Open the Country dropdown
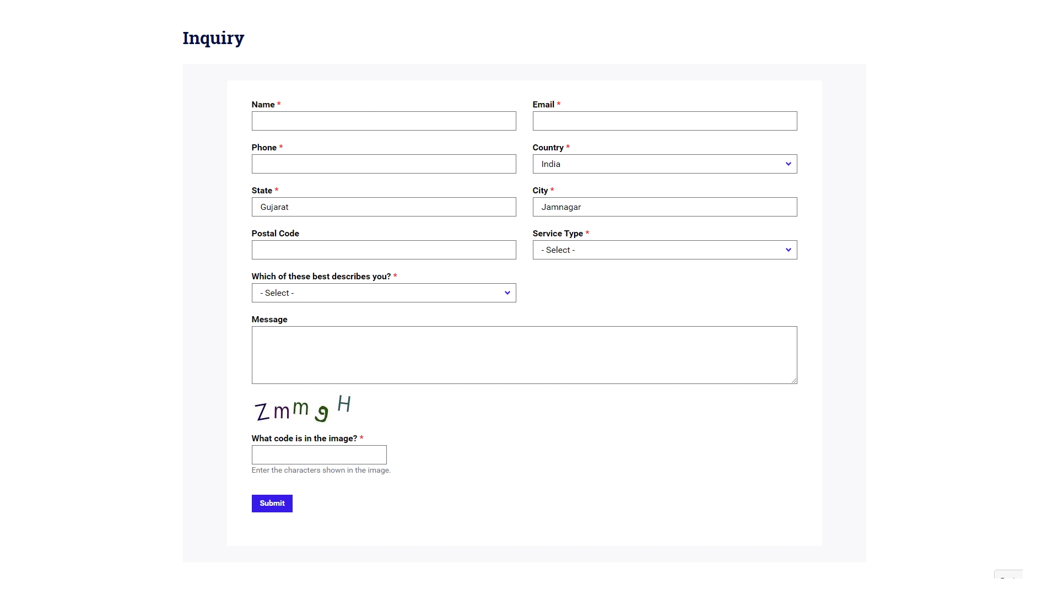1058x595 pixels. (x=664, y=164)
